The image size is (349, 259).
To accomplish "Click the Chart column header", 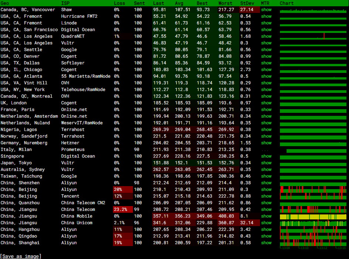I will (x=287, y=3).
